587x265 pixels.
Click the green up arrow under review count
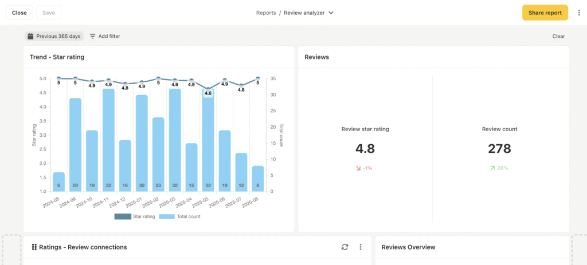click(x=493, y=168)
